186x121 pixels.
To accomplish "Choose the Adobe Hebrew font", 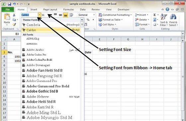I will tap(51, 96).
